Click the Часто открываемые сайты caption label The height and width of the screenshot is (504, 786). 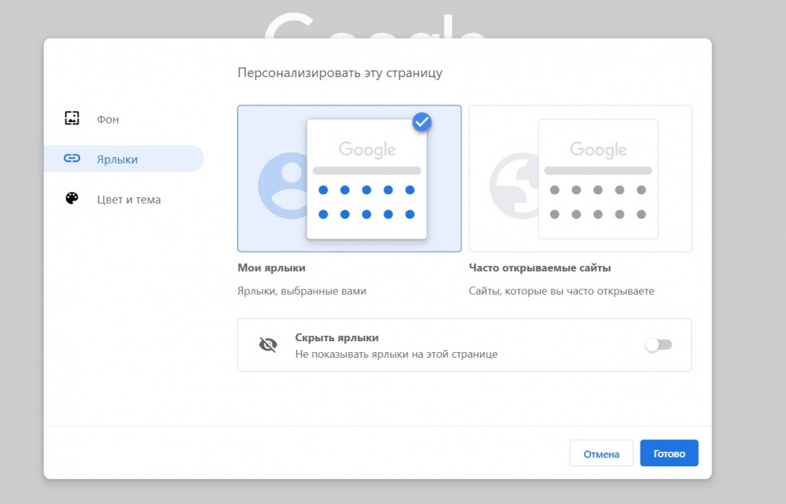(x=539, y=267)
